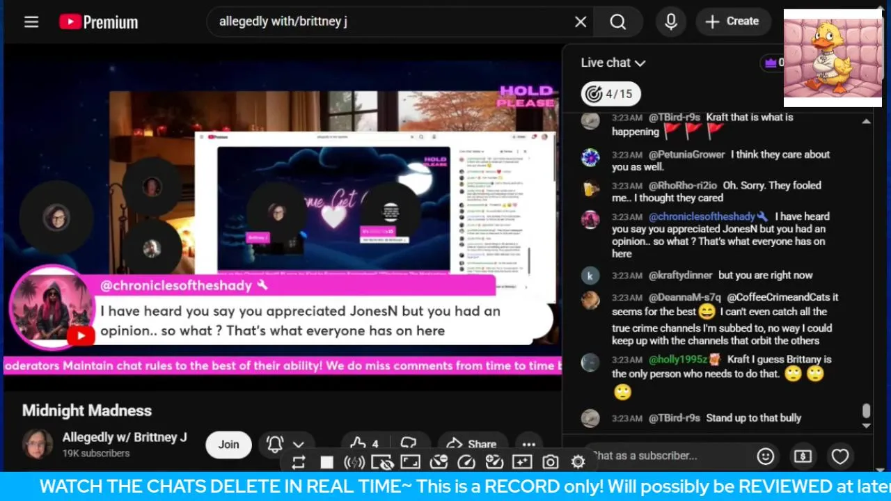Image resolution: width=891 pixels, height=501 pixels.
Task: Click @TBird-r9s on the red flags message
Action: (x=675, y=118)
